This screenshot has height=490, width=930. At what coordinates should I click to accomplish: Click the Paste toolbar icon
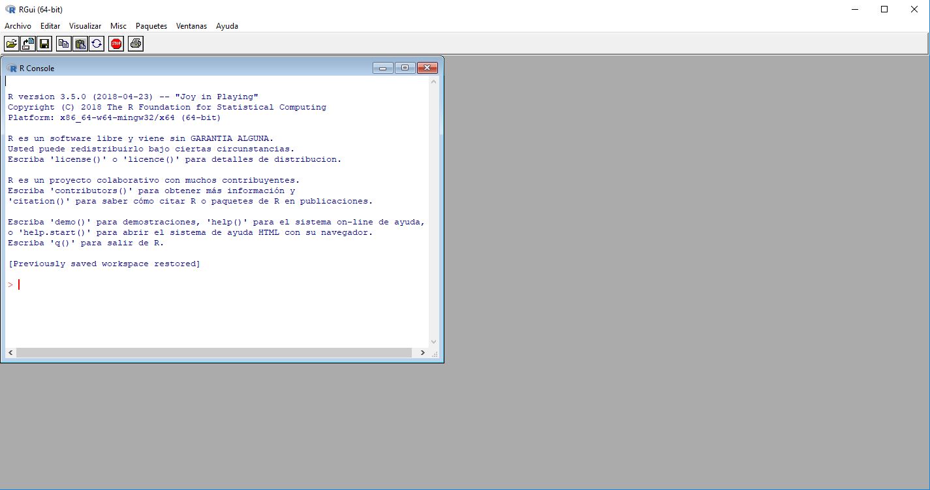[x=80, y=44]
